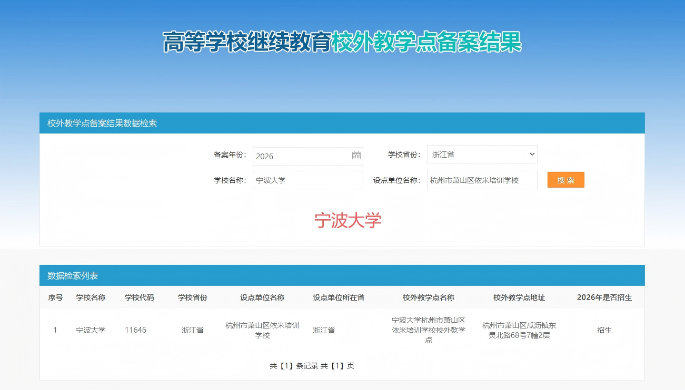Image resolution: width=685 pixels, height=390 pixels.
Task: Click the 学校代码 column header
Action: pos(140,297)
